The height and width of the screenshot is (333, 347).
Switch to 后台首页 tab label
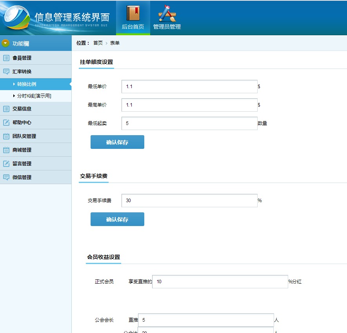133,27
